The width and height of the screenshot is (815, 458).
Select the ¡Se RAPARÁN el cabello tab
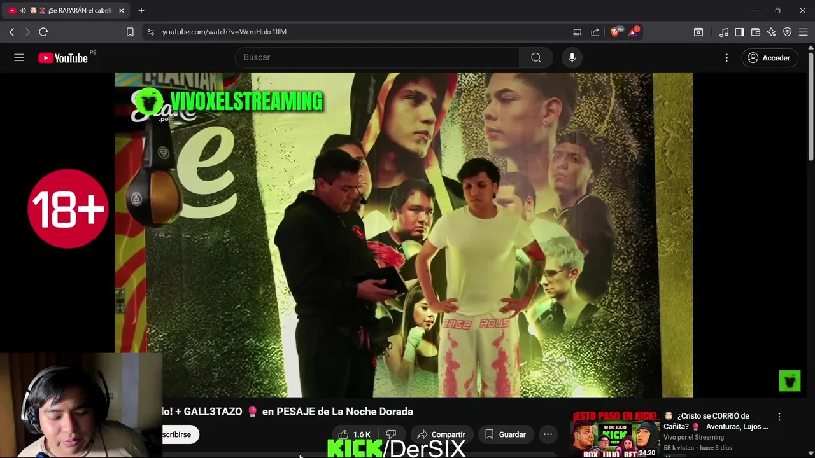(x=67, y=11)
